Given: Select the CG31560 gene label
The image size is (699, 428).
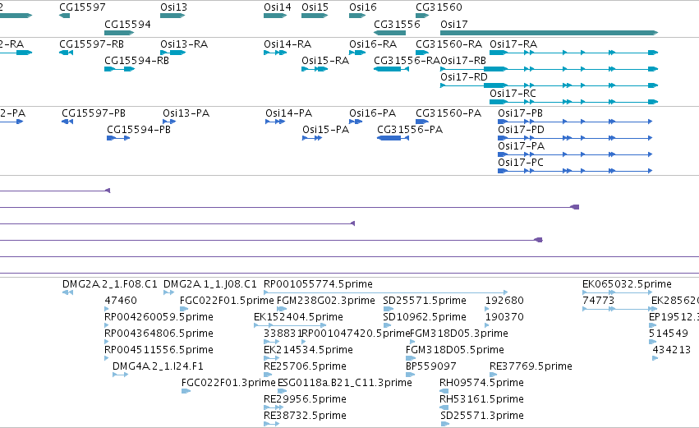Looking at the screenshot, I should click(439, 7).
